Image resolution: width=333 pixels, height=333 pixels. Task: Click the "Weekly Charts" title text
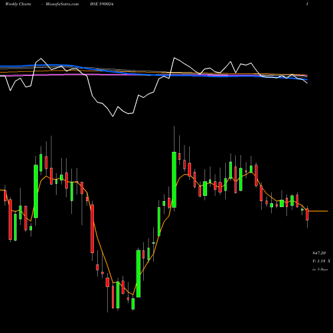pyautogui.click(x=18, y=4)
